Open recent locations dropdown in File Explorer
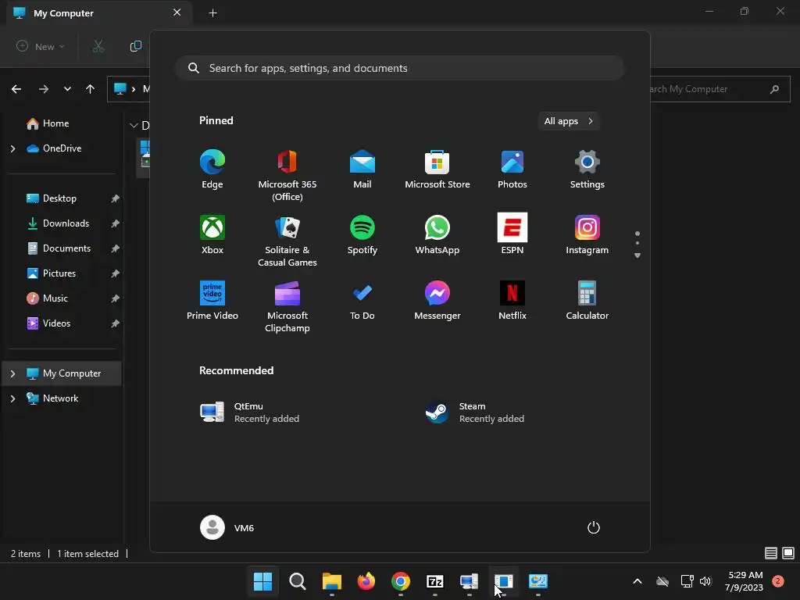The height and width of the screenshot is (600, 800). (x=67, y=89)
